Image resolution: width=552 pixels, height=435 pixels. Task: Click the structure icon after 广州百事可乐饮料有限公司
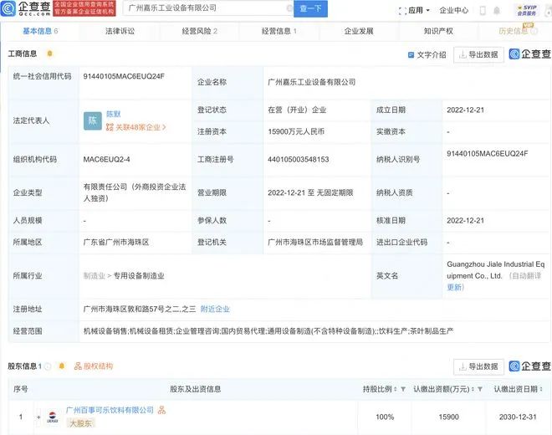161,410
